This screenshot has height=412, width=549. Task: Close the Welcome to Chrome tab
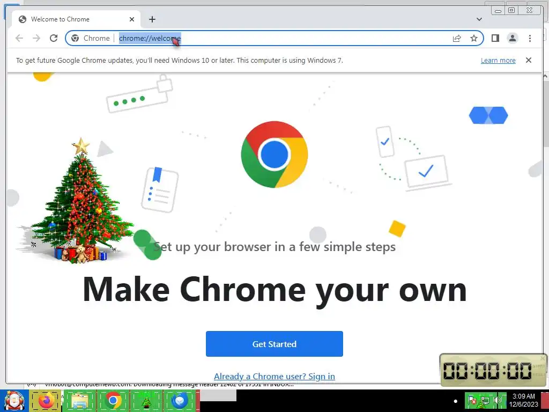[x=132, y=19]
